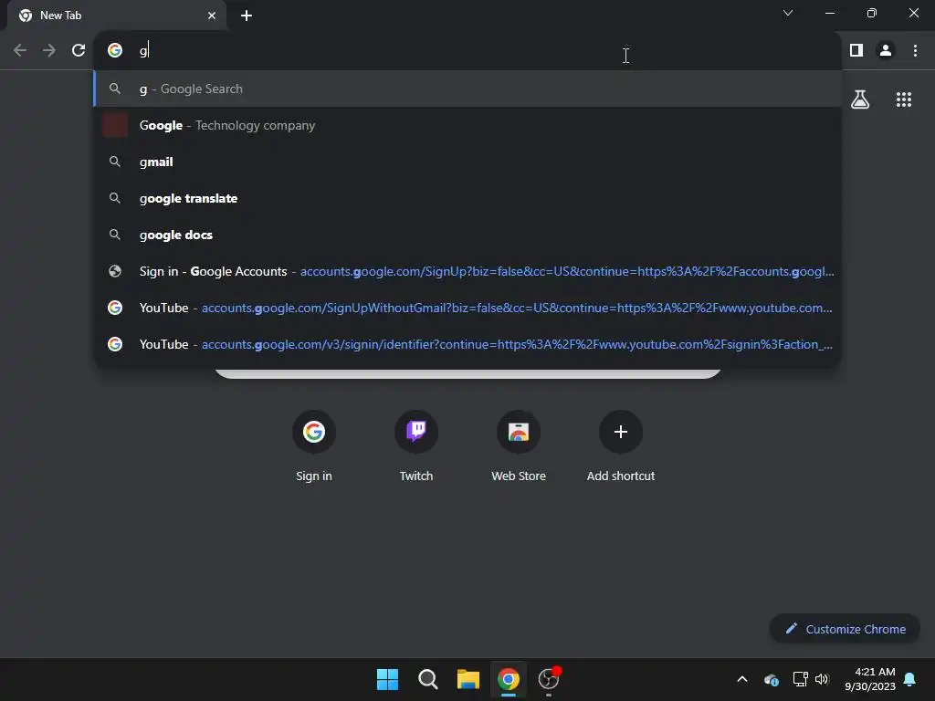The height and width of the screenshot is (701, 935).
Task: Open the network tray icon
Action: pyautogui.click(x=800, y=679)
